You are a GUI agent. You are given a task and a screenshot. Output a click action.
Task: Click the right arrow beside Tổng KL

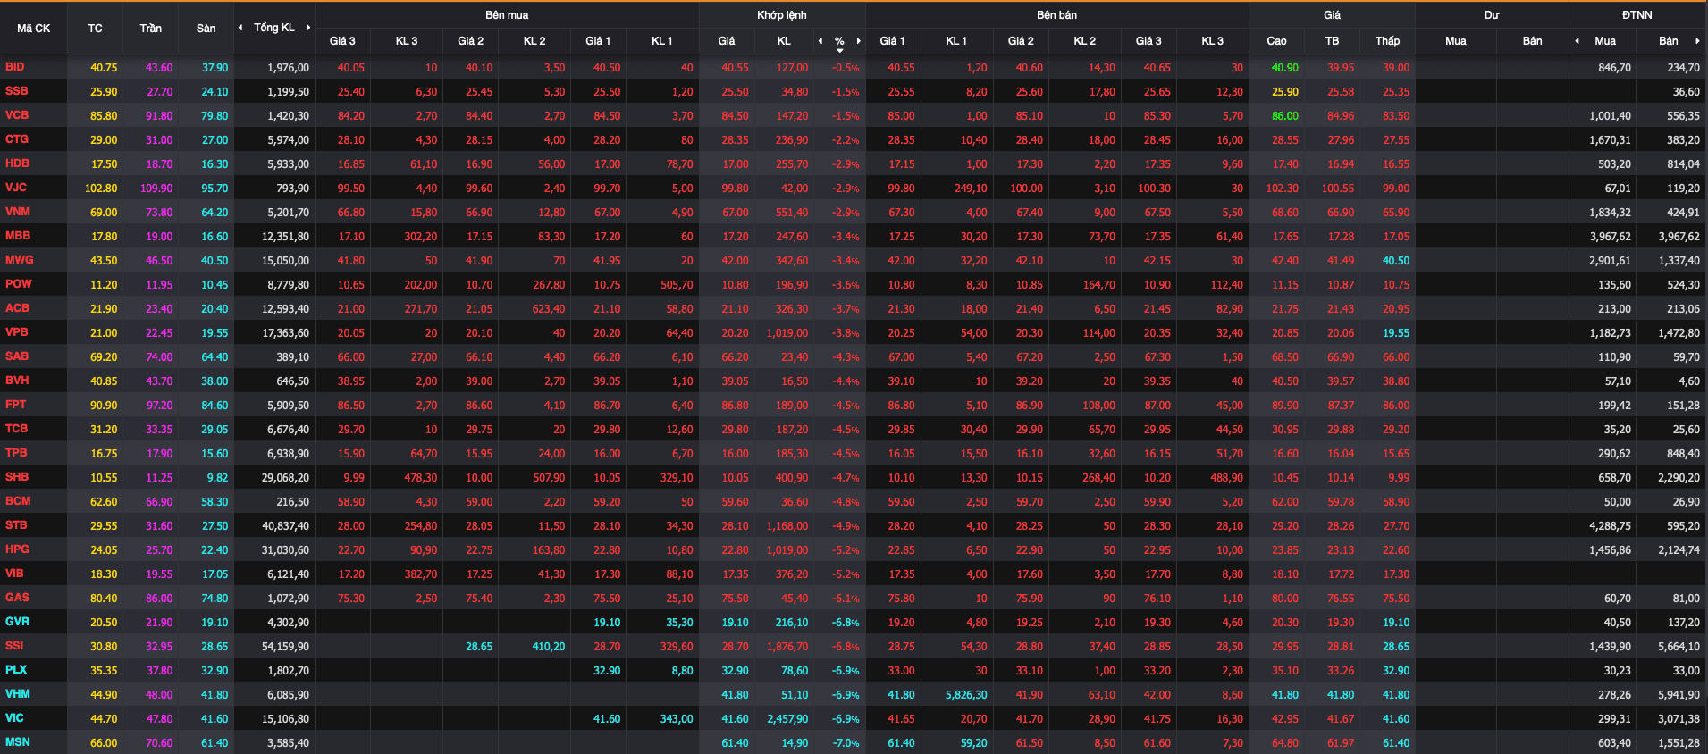point(308,28)
